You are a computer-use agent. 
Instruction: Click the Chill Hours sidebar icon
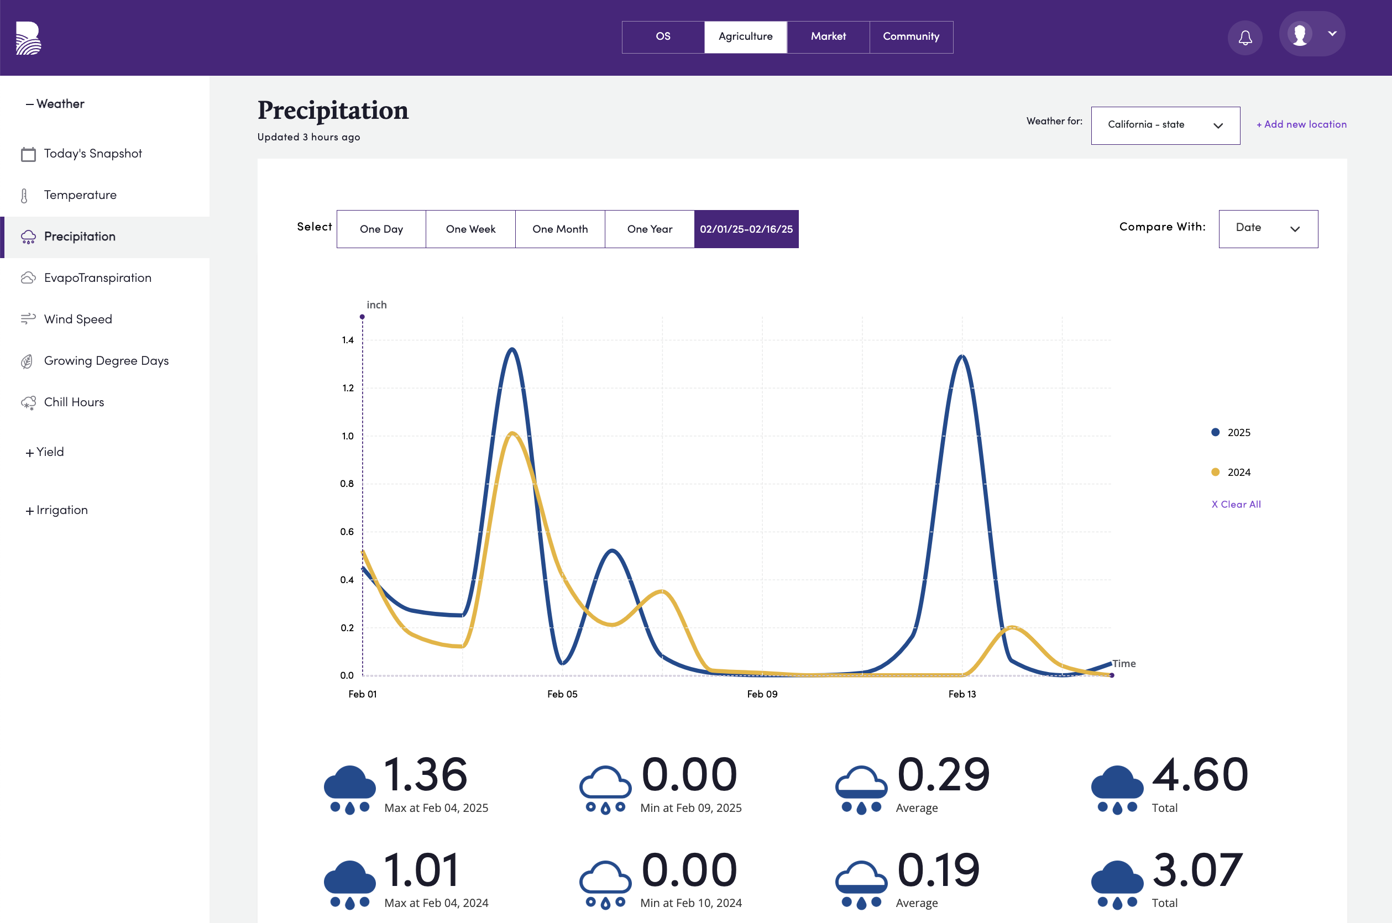pos(28,402)
